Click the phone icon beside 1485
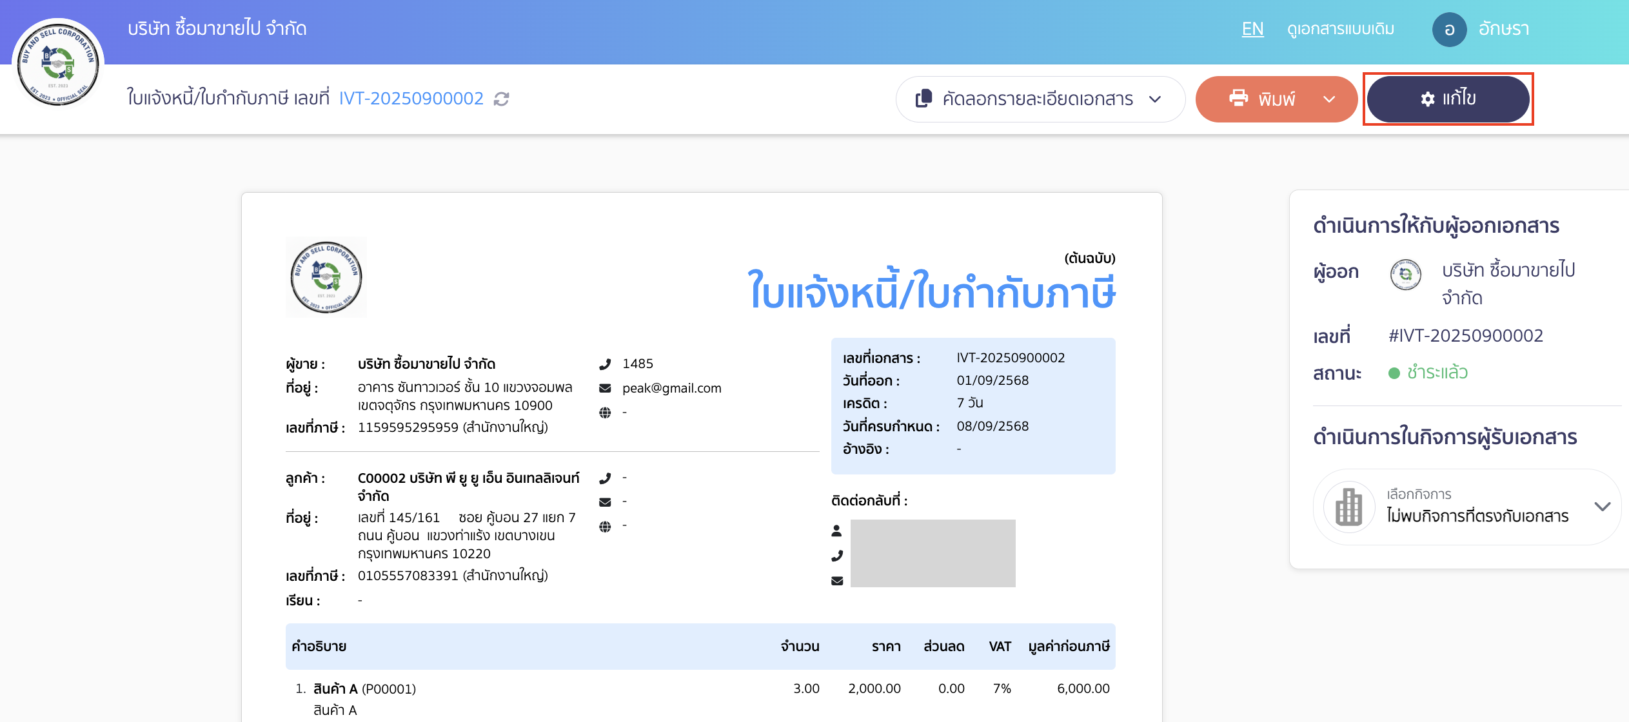Screen dimensions: 1629x722 pos(605,363)
